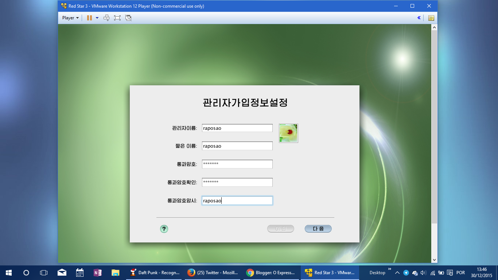
Task: Expand Desktop toolbar double chevron
Action: [389, 269]
